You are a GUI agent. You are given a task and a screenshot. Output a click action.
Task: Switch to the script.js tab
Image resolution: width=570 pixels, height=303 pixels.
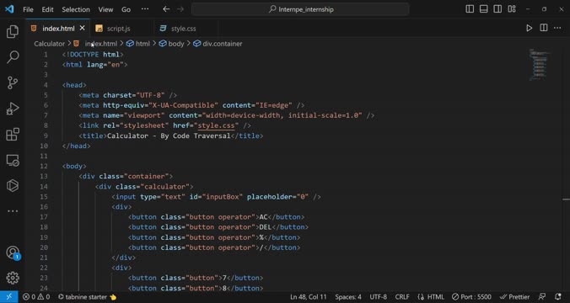pos(119,29)
